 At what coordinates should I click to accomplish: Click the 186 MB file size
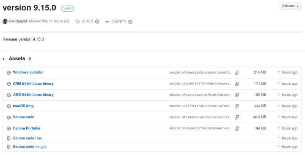(x=260, y=95)
